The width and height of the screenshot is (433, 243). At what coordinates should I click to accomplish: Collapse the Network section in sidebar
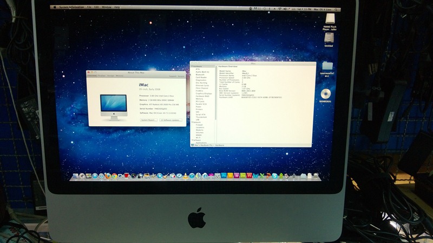coord(192,123)
